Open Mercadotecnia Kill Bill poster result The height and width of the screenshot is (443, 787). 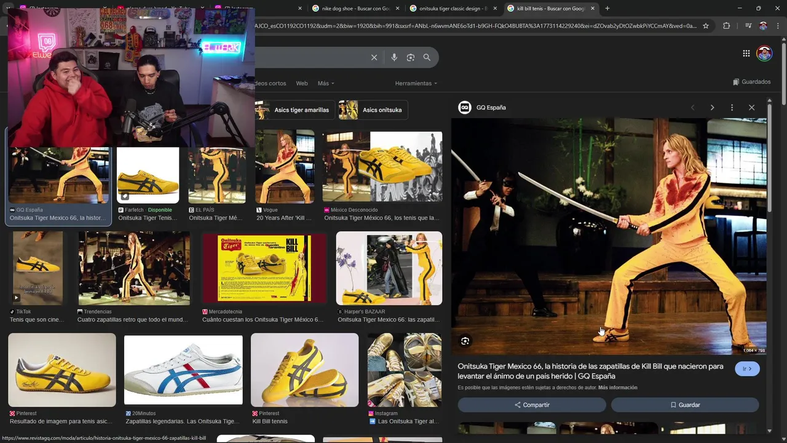264,268
